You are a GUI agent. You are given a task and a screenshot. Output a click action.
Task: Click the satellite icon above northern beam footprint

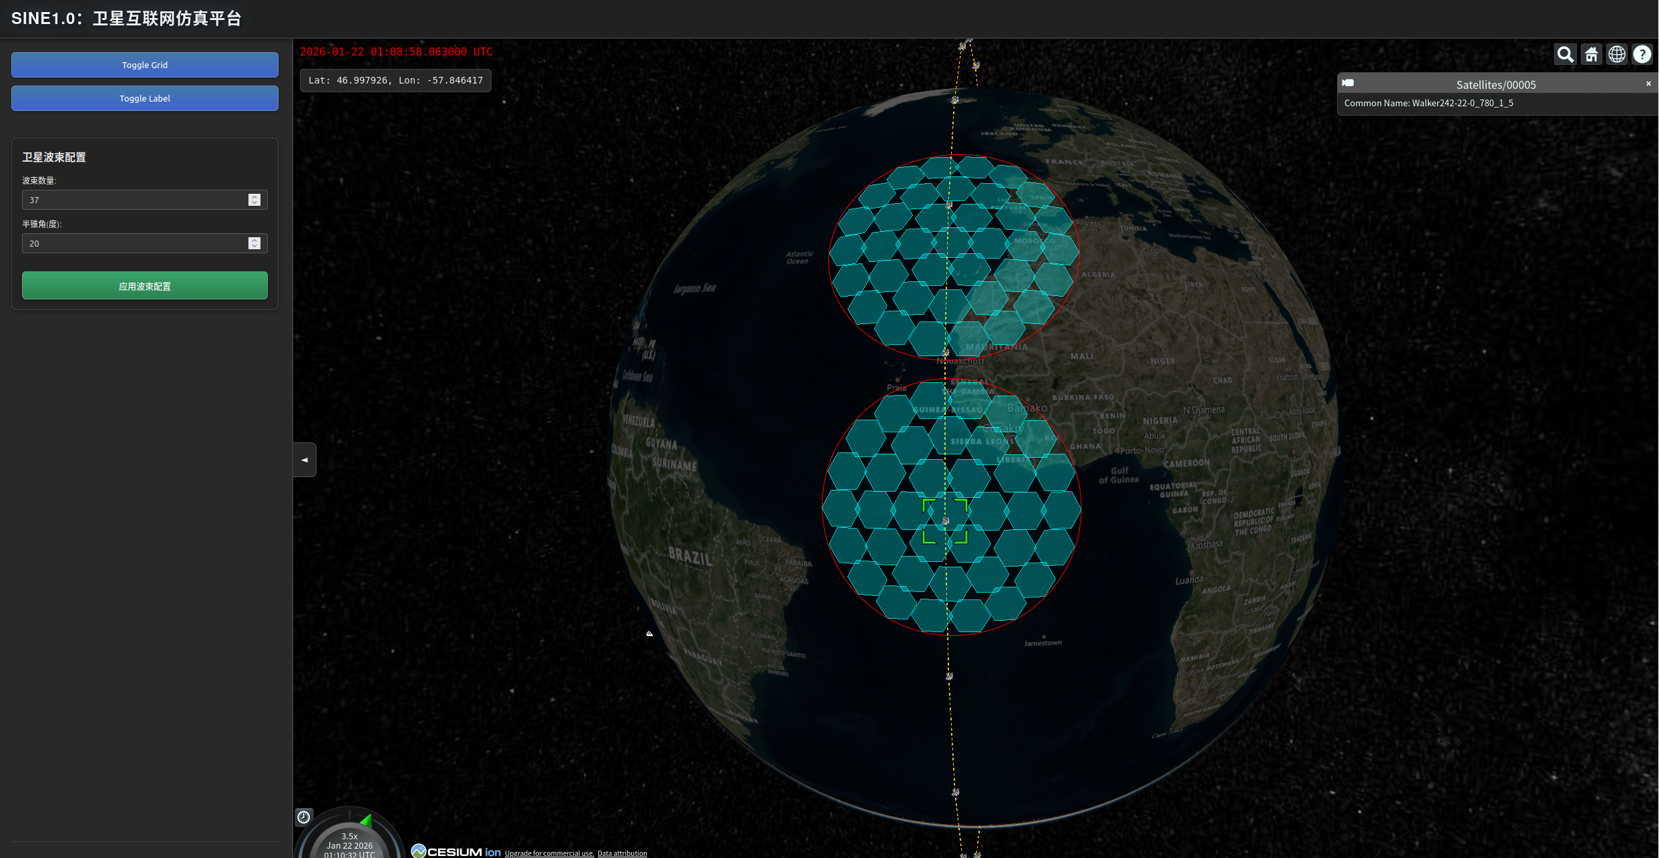(x=955, y=100)
